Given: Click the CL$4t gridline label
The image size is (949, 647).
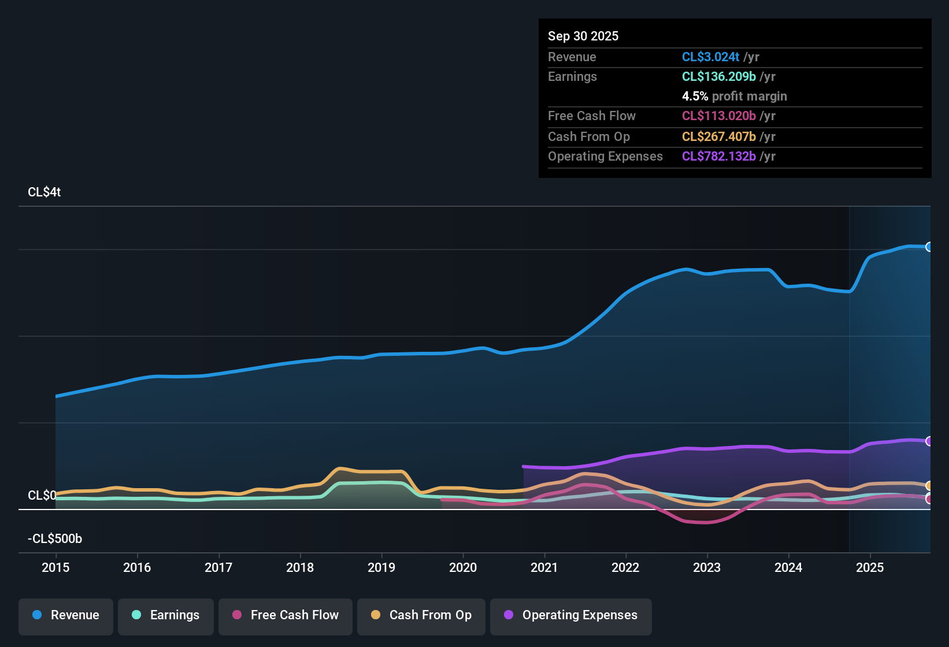Looking at the screenshot, I should 43,192.
